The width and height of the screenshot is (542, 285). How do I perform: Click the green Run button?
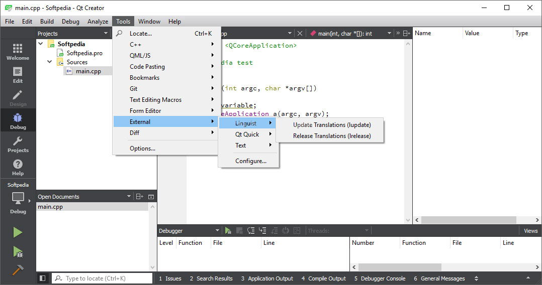coord(18,232)
